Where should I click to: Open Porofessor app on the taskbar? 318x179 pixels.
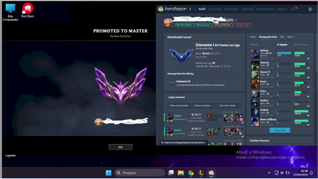(x=211, y=173)
